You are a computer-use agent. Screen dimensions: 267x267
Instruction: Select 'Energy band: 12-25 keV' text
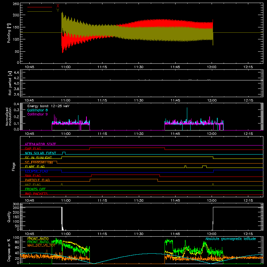(48, 106)
